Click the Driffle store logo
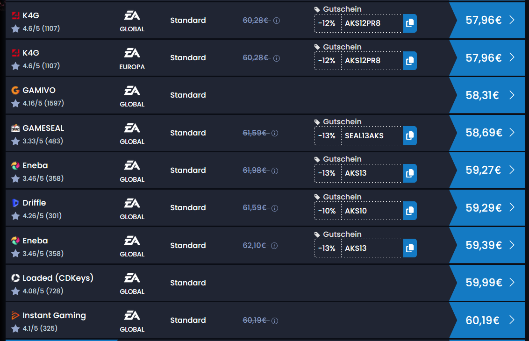The height and width of the screenshot is (341, 529). [15, 203]
